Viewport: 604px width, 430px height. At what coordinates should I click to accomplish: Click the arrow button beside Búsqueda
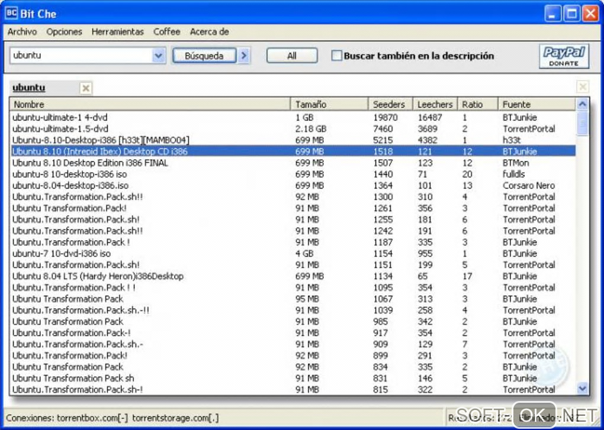tap(244, 56)
